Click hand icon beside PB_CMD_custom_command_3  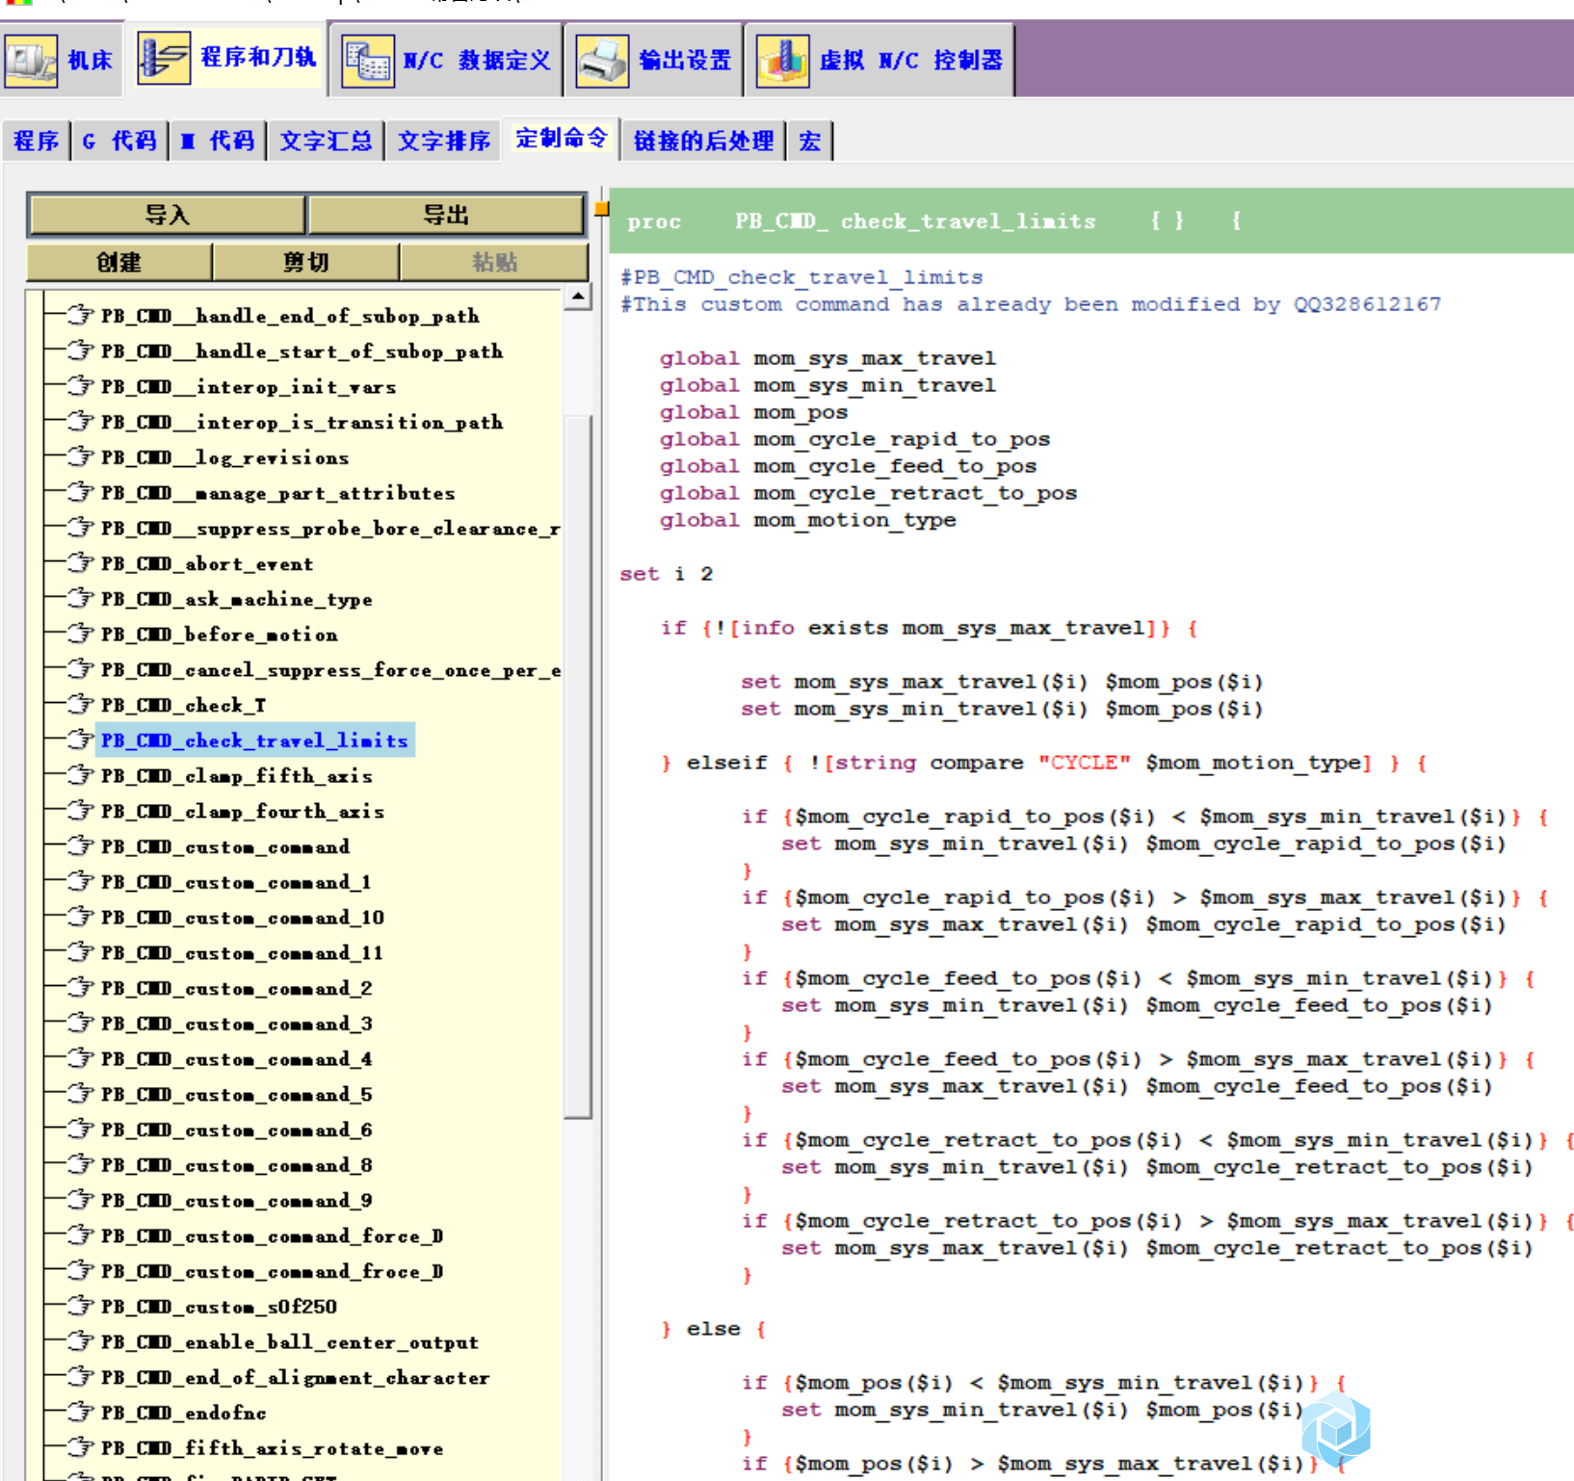[x=80, y=1023]
